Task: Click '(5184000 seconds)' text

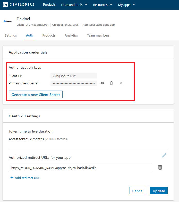Action: point(56,139)
